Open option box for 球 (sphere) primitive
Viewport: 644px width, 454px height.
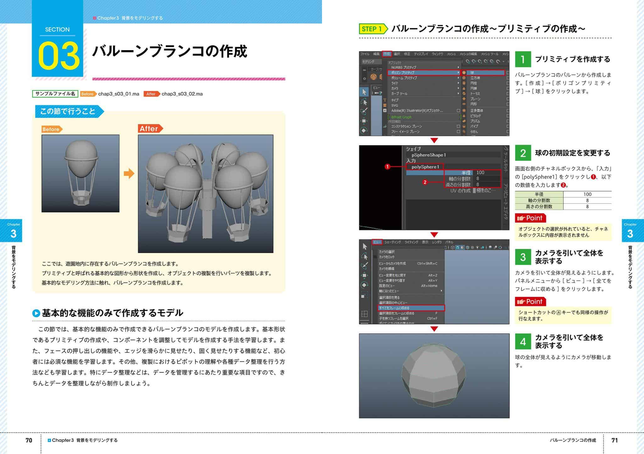[x=508, y=73]
